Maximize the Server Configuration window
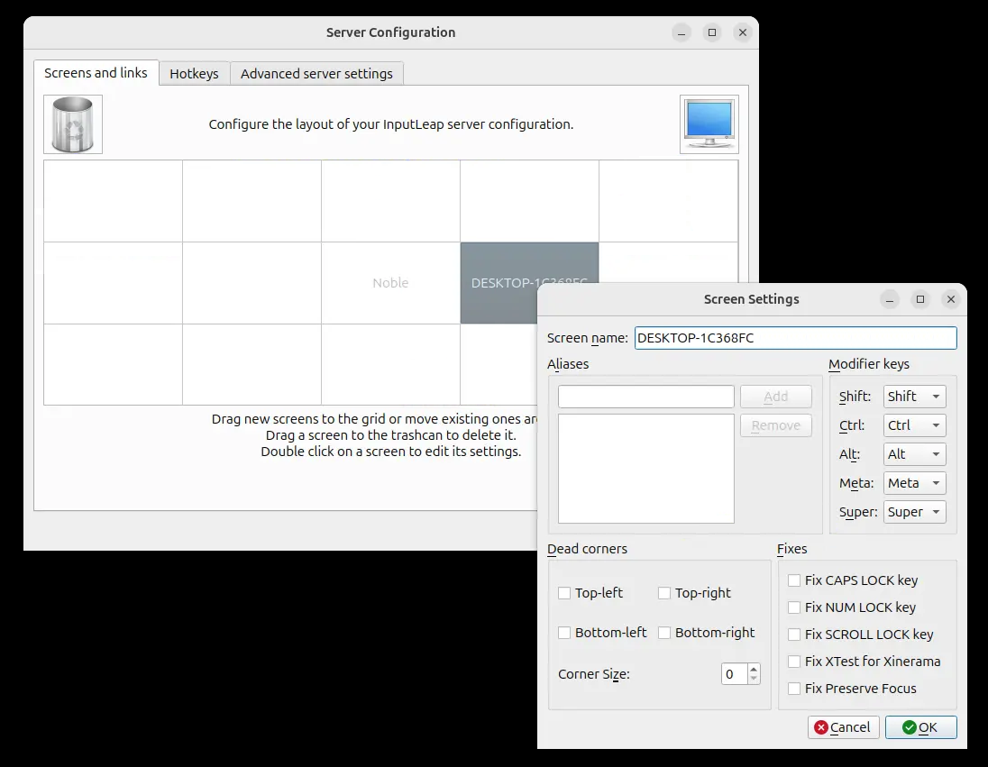This screenshot has width=988, height=767. click(x=712, y=32)
